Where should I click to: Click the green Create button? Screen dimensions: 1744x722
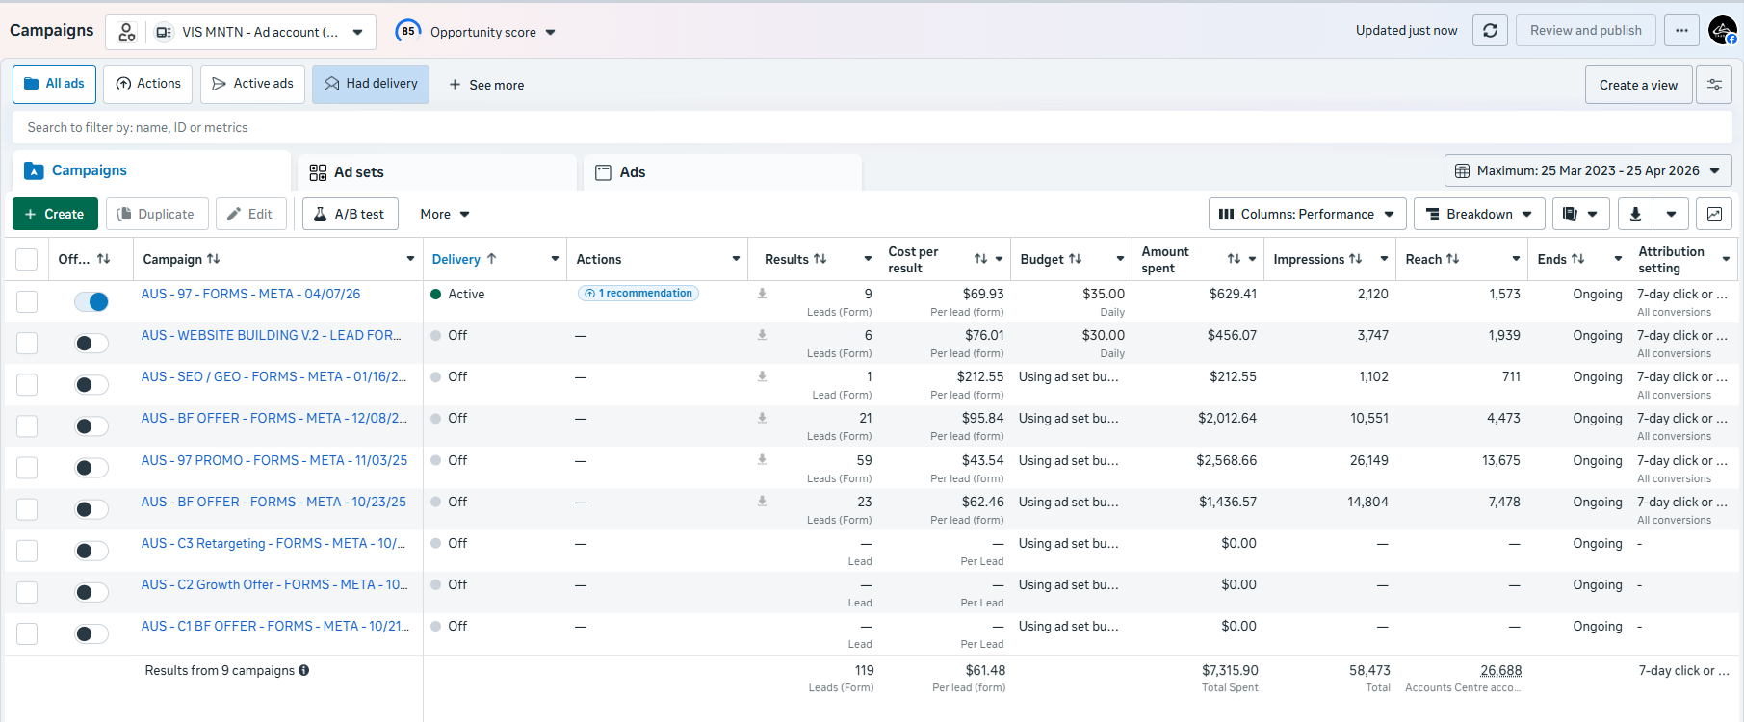[55, 214]
